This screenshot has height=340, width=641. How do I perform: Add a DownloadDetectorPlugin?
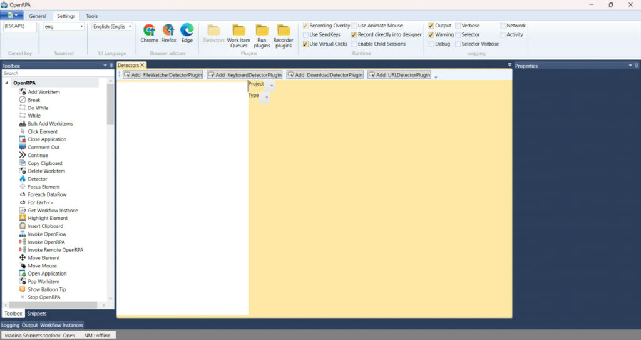coord(325,75)
